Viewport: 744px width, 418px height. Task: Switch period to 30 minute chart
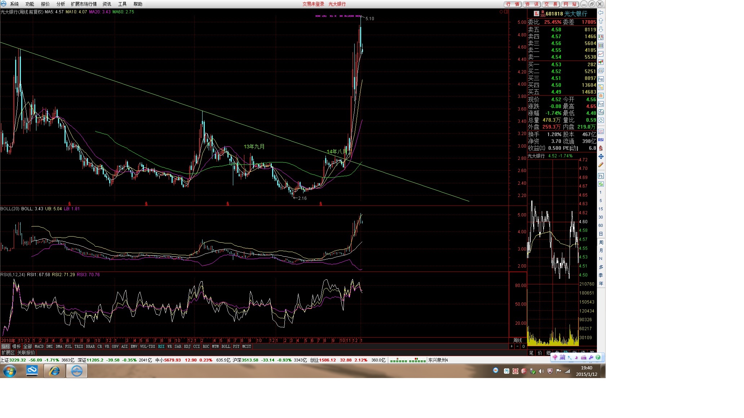coord(601,217)
